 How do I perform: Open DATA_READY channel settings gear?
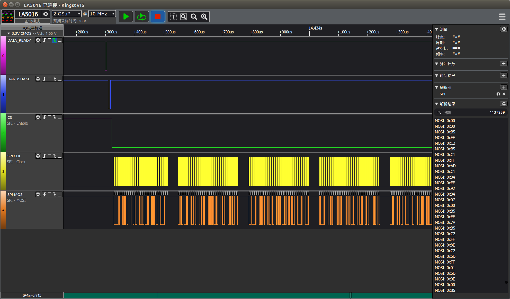point(38,40)
